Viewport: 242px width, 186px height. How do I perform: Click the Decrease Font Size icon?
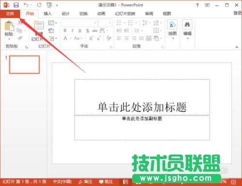click(x=99, y=38)
